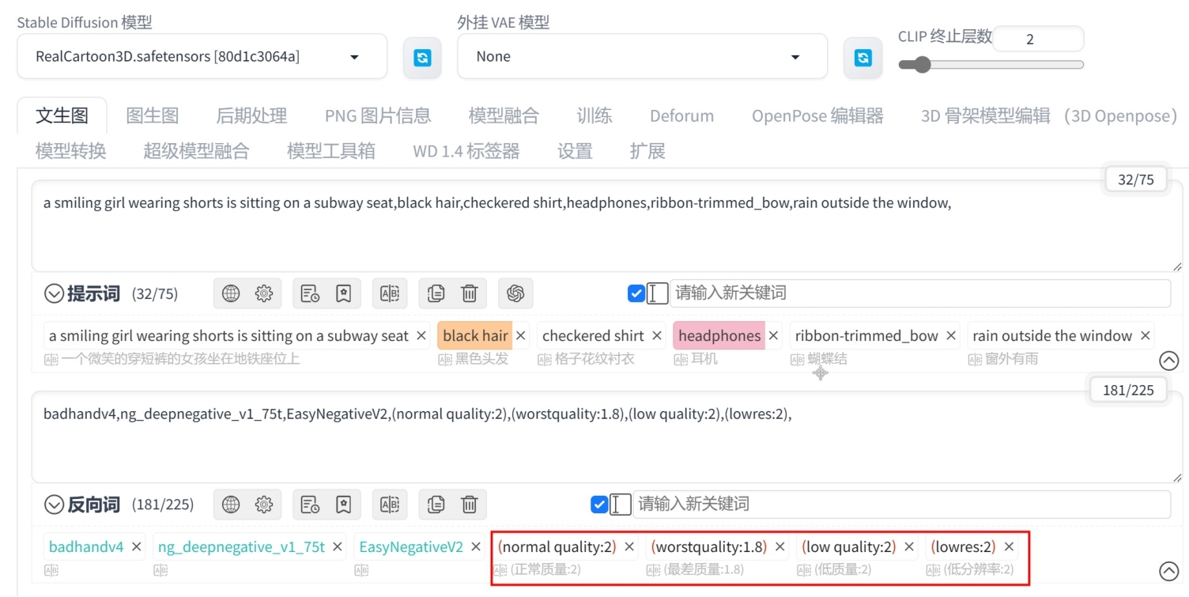Open favorites bookmark icon in 反向词 toolbar

click(343, 504)
